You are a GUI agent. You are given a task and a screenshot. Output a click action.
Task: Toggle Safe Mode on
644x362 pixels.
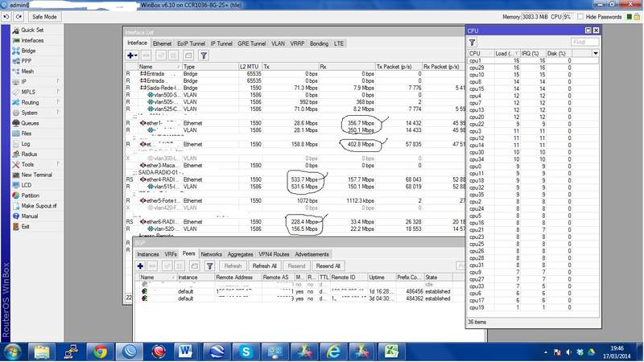pos(44,16)
